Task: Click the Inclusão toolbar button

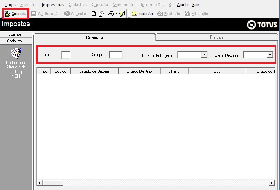Action: [x=142, y=14]
